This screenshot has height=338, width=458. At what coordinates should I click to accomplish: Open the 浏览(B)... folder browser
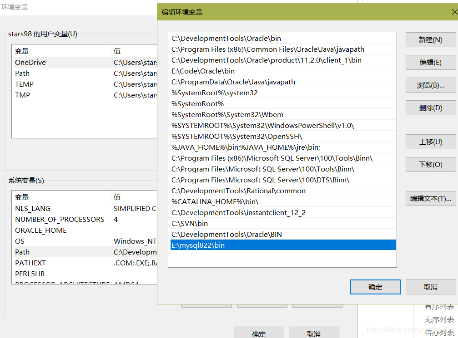[x=430, y=85]
